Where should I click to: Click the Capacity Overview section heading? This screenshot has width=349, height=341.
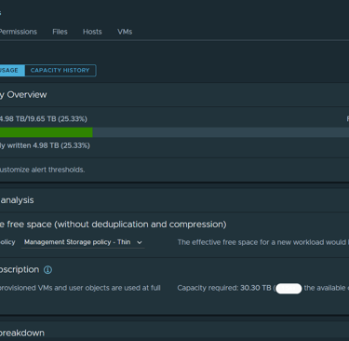tap(23, 95)
